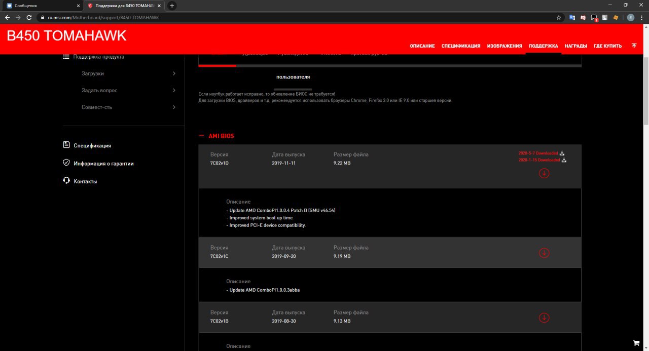Go forward in the browser

point(19,17)
